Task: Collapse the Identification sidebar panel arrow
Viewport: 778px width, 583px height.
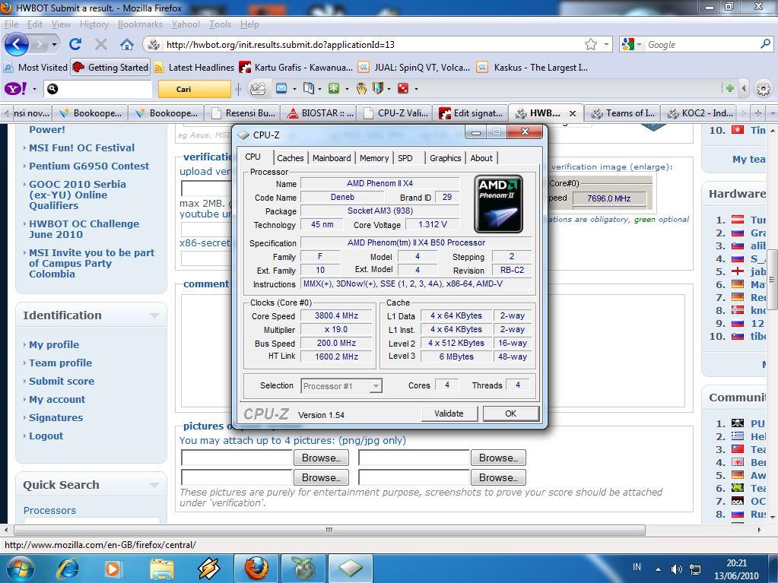Action: 154,315
